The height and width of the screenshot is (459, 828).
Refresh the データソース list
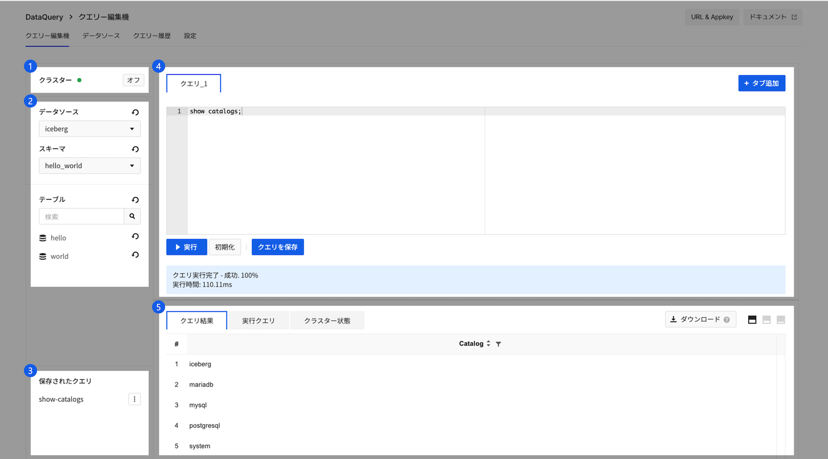point(135,112)
